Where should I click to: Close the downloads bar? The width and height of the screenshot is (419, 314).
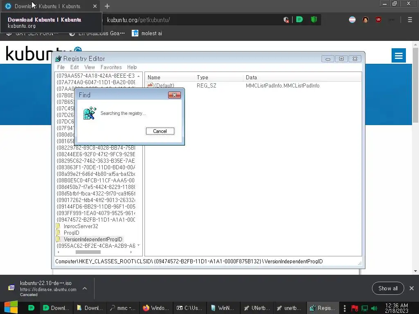(412, 288)
